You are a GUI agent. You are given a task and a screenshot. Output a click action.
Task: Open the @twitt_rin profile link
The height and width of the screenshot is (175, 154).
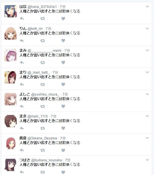coord(35,29)
